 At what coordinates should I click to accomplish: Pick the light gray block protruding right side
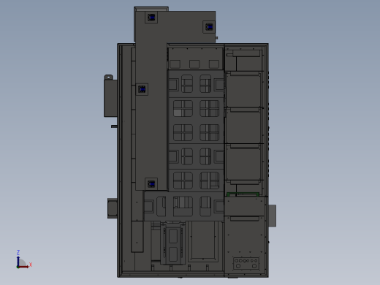pos(273,216)
